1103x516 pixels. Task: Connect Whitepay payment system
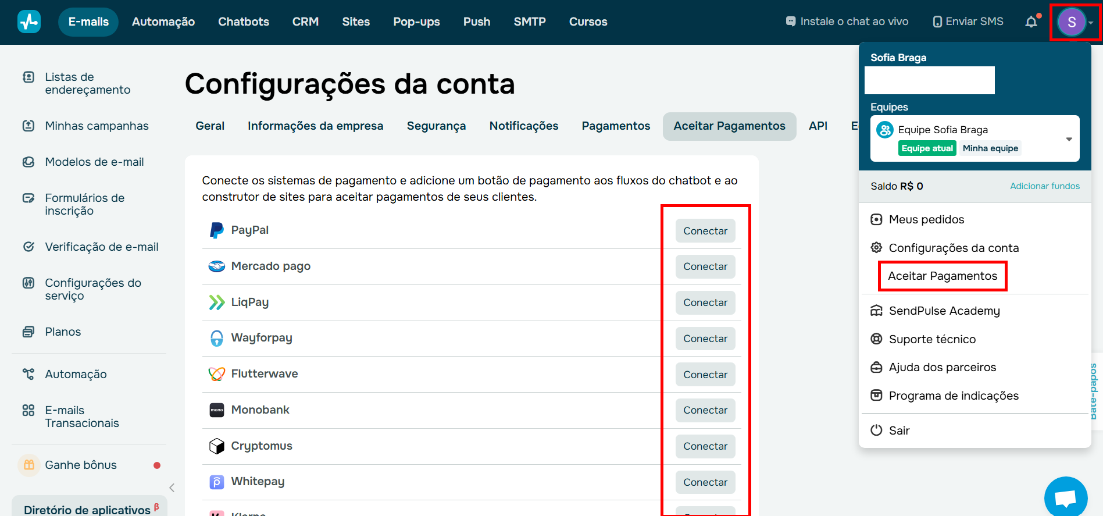pyautogui.click(x=705, y=482)
